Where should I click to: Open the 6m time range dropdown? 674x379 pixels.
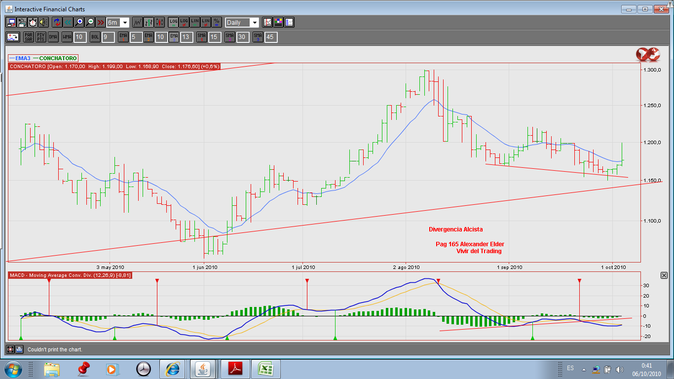click(x=125, y=22)
